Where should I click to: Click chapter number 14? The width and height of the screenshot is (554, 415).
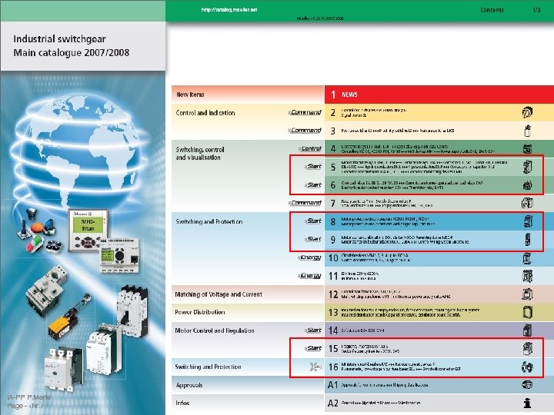(333, 330)
